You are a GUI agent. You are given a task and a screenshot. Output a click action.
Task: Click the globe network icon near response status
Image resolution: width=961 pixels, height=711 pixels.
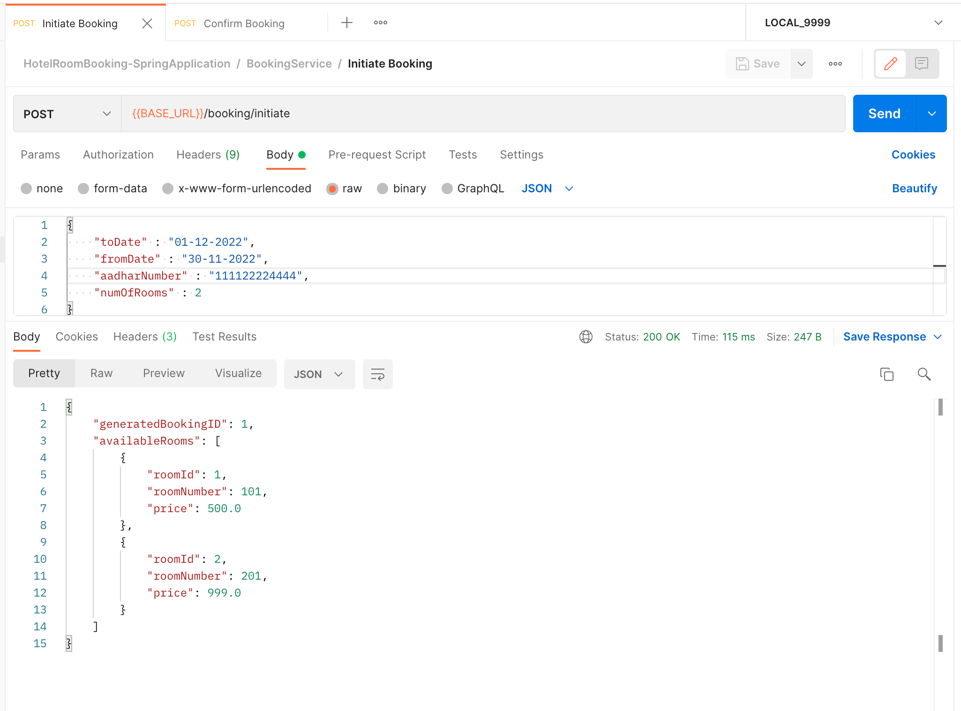(x=586, y=337)
